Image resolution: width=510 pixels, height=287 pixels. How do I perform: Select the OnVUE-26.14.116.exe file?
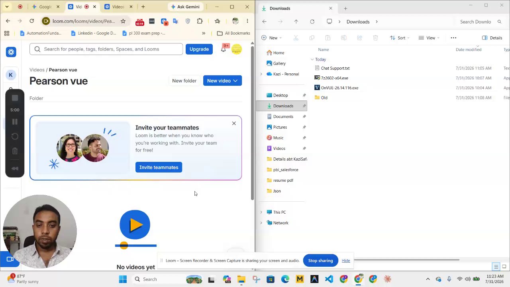(339, 88)
